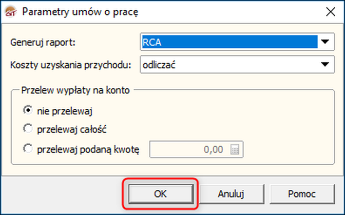Enable the 'przelewaj podaną kwotę' radio circle
Screen dimensions: 345x215
[x=28, y=150]
